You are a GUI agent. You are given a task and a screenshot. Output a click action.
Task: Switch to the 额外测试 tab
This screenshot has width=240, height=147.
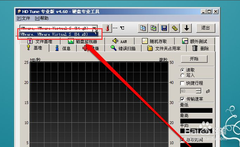195,41
